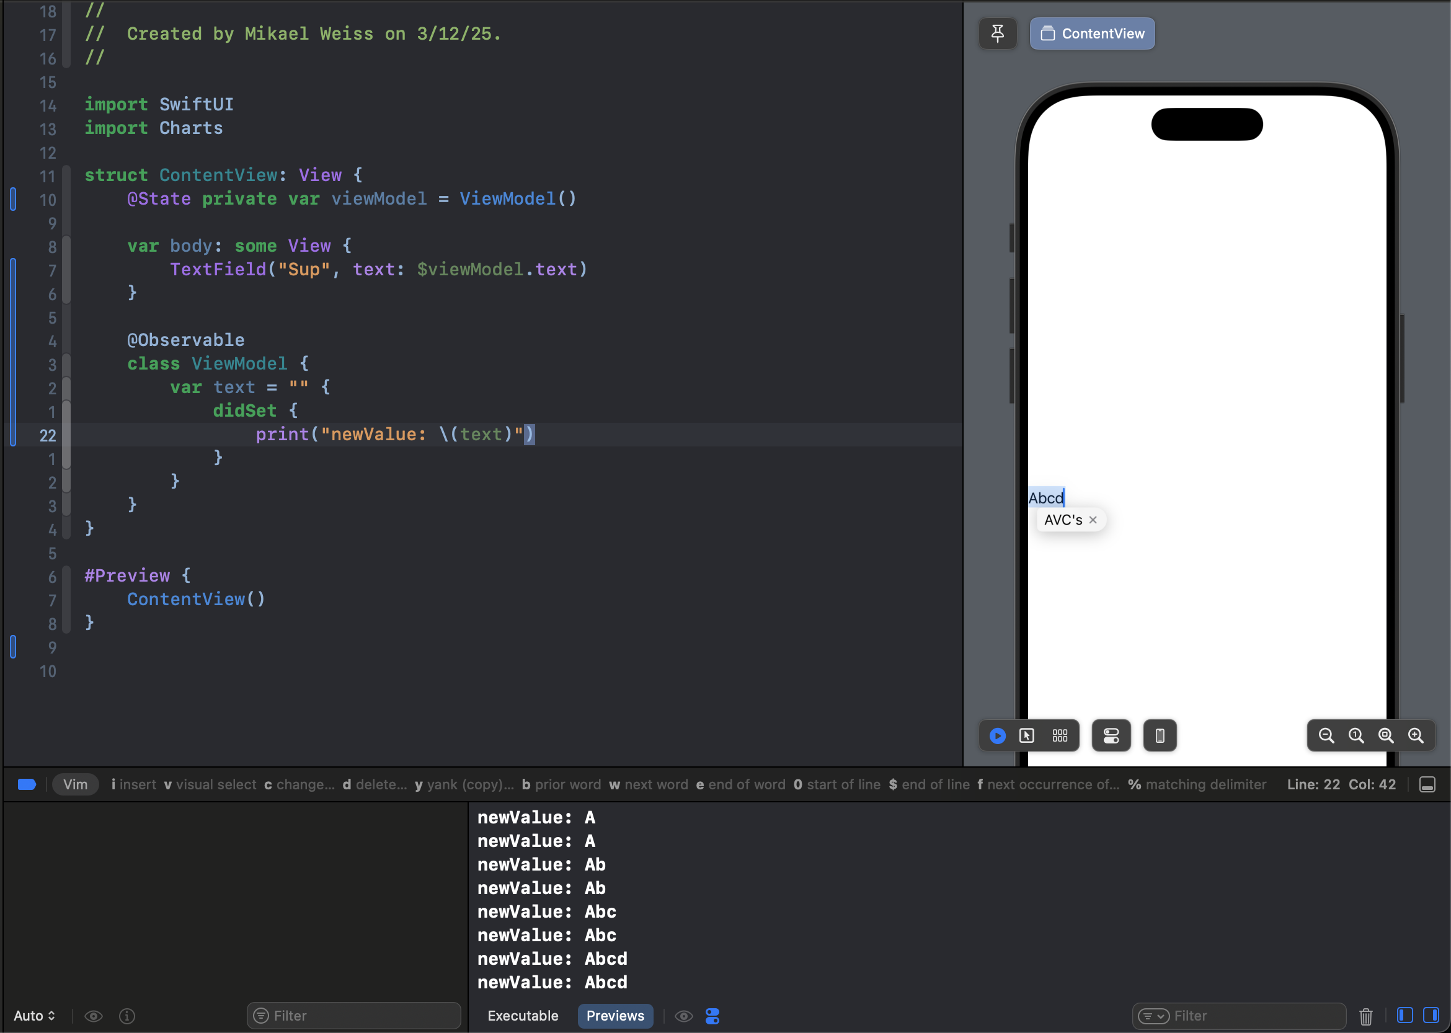The width and height of the screenshot is (1451, 1033).
Task: Open the preview variants grid
Action: 1060,735
